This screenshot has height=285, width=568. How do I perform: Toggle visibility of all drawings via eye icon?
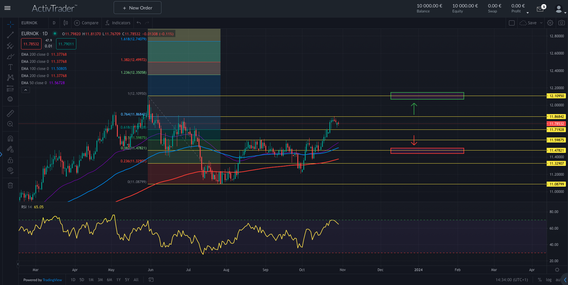[10, 171]
